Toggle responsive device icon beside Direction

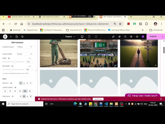(x=11, y=83)
